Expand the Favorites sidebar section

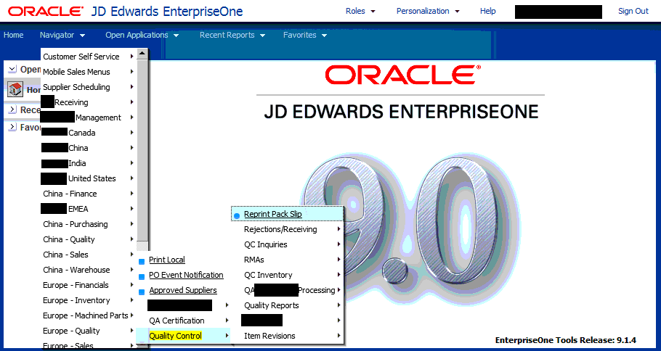pos(12,127)
